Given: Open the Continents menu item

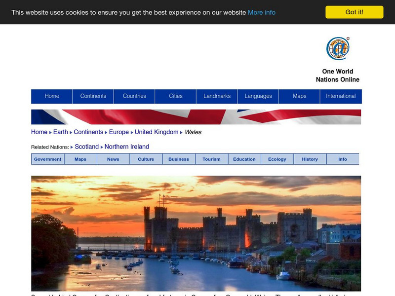Looking at the screenshot, I should (x=93, y=96).
